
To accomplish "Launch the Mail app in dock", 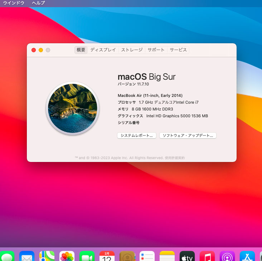I will pyautogui.click(x=27, y=256).
